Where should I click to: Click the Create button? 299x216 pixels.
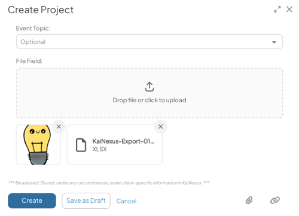click(x=32, y=200)
